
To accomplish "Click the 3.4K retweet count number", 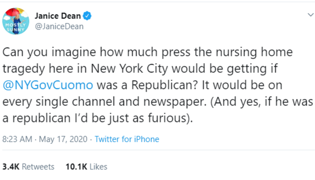I will tap(11, 166).
